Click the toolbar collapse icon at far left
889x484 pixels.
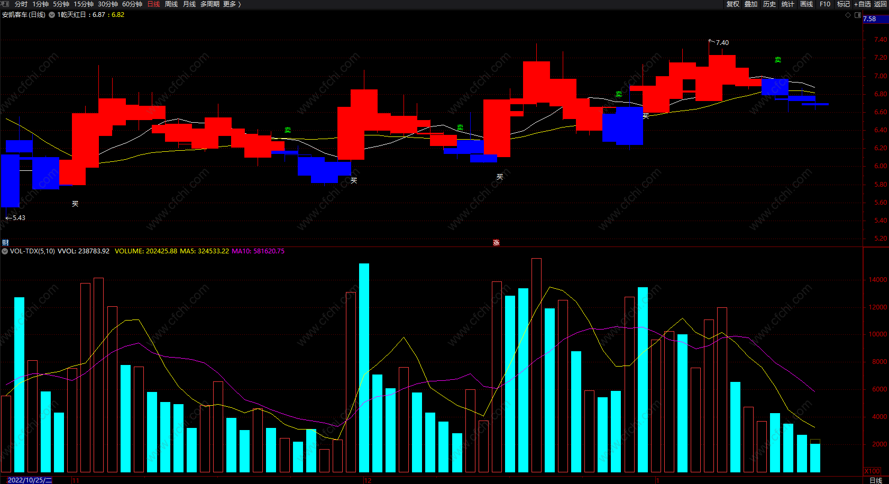tap(5, 4)
